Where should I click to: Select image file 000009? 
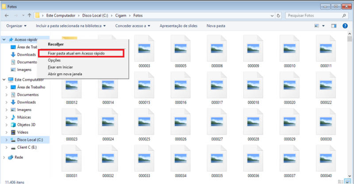click(x=253, y=51)
